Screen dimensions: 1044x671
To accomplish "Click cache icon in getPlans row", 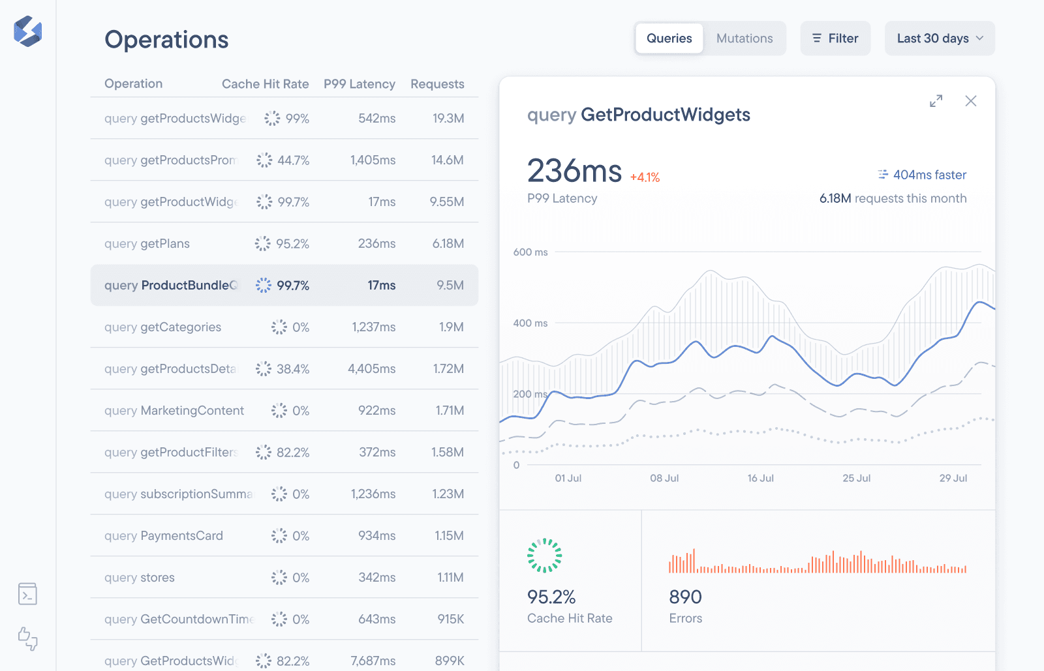I will 262,244.
